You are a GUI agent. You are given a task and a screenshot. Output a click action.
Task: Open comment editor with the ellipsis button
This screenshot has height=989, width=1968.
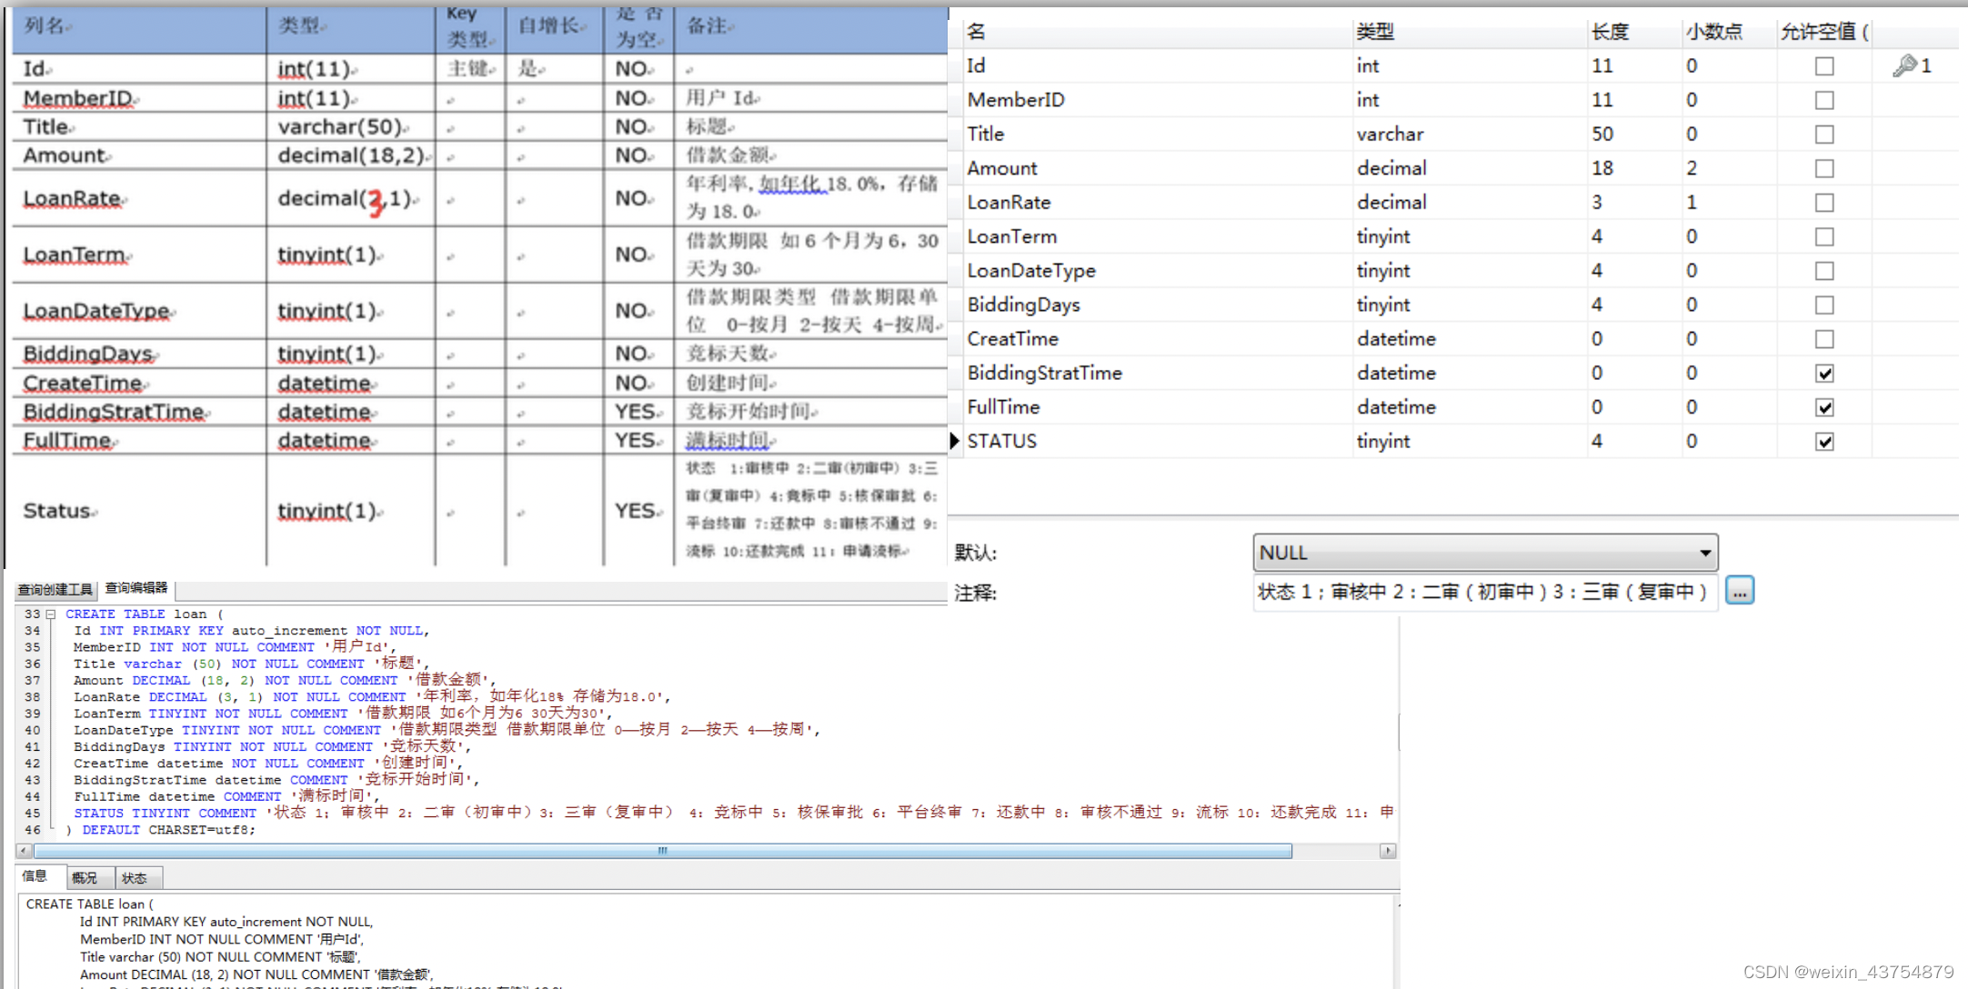pyautogui.click(x=1739, y=591)
